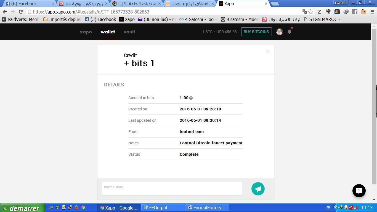377x212 pixels.
Task: Switch to FormatFactory taskbar window
Action: pos(207,208)
